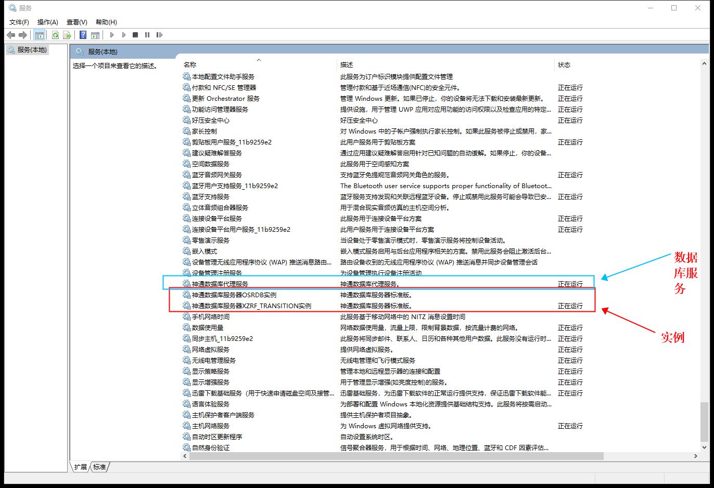Open help via the blue question-mark icon

click(83, 35)
